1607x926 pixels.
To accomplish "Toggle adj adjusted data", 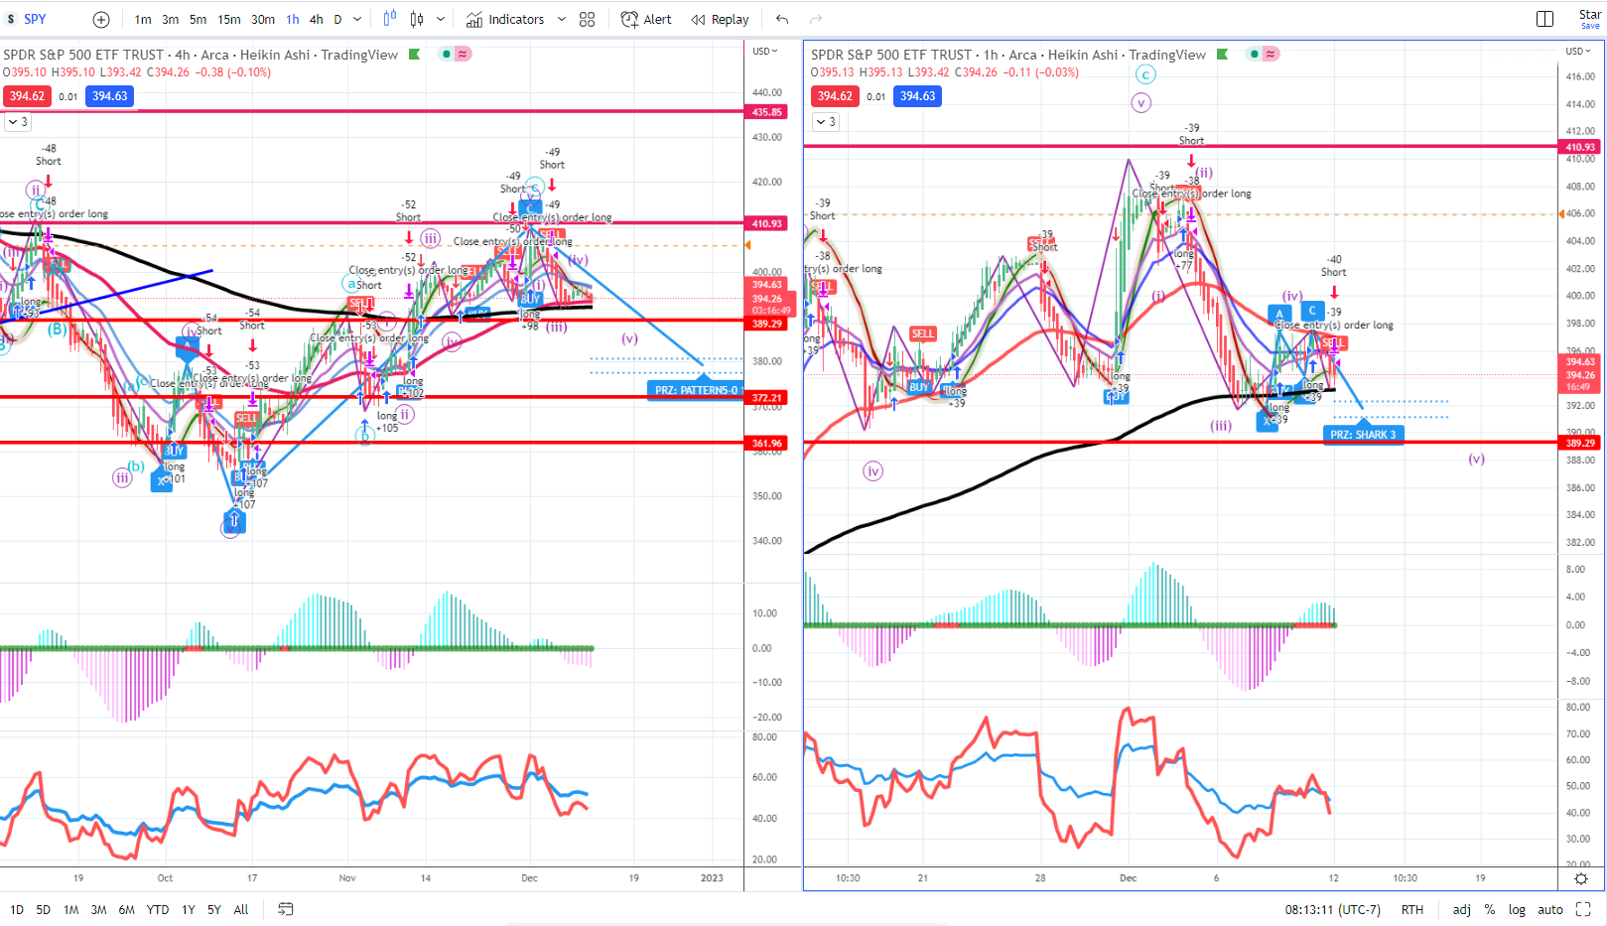I will click(x=1462, y=909).
